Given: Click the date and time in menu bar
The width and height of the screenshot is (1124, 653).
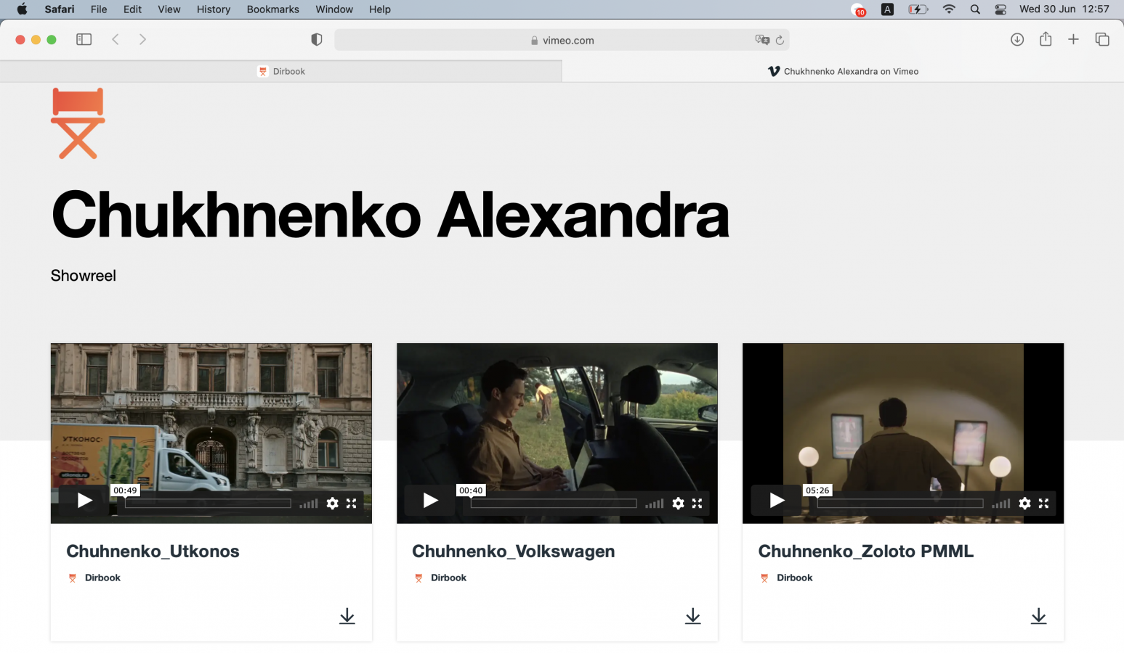Looking at the screenshot, I should pos(1064,9).
